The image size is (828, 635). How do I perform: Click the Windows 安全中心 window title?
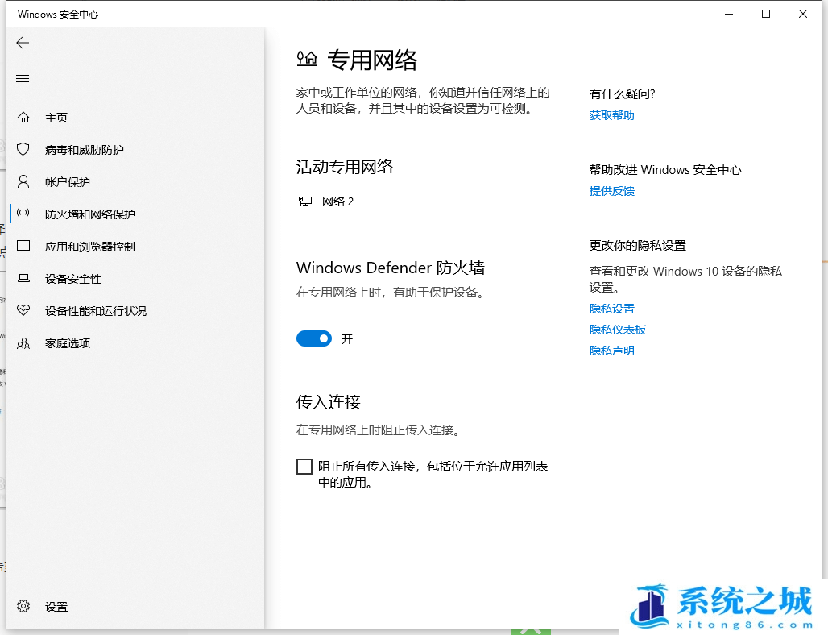click(x=57, y=15)
